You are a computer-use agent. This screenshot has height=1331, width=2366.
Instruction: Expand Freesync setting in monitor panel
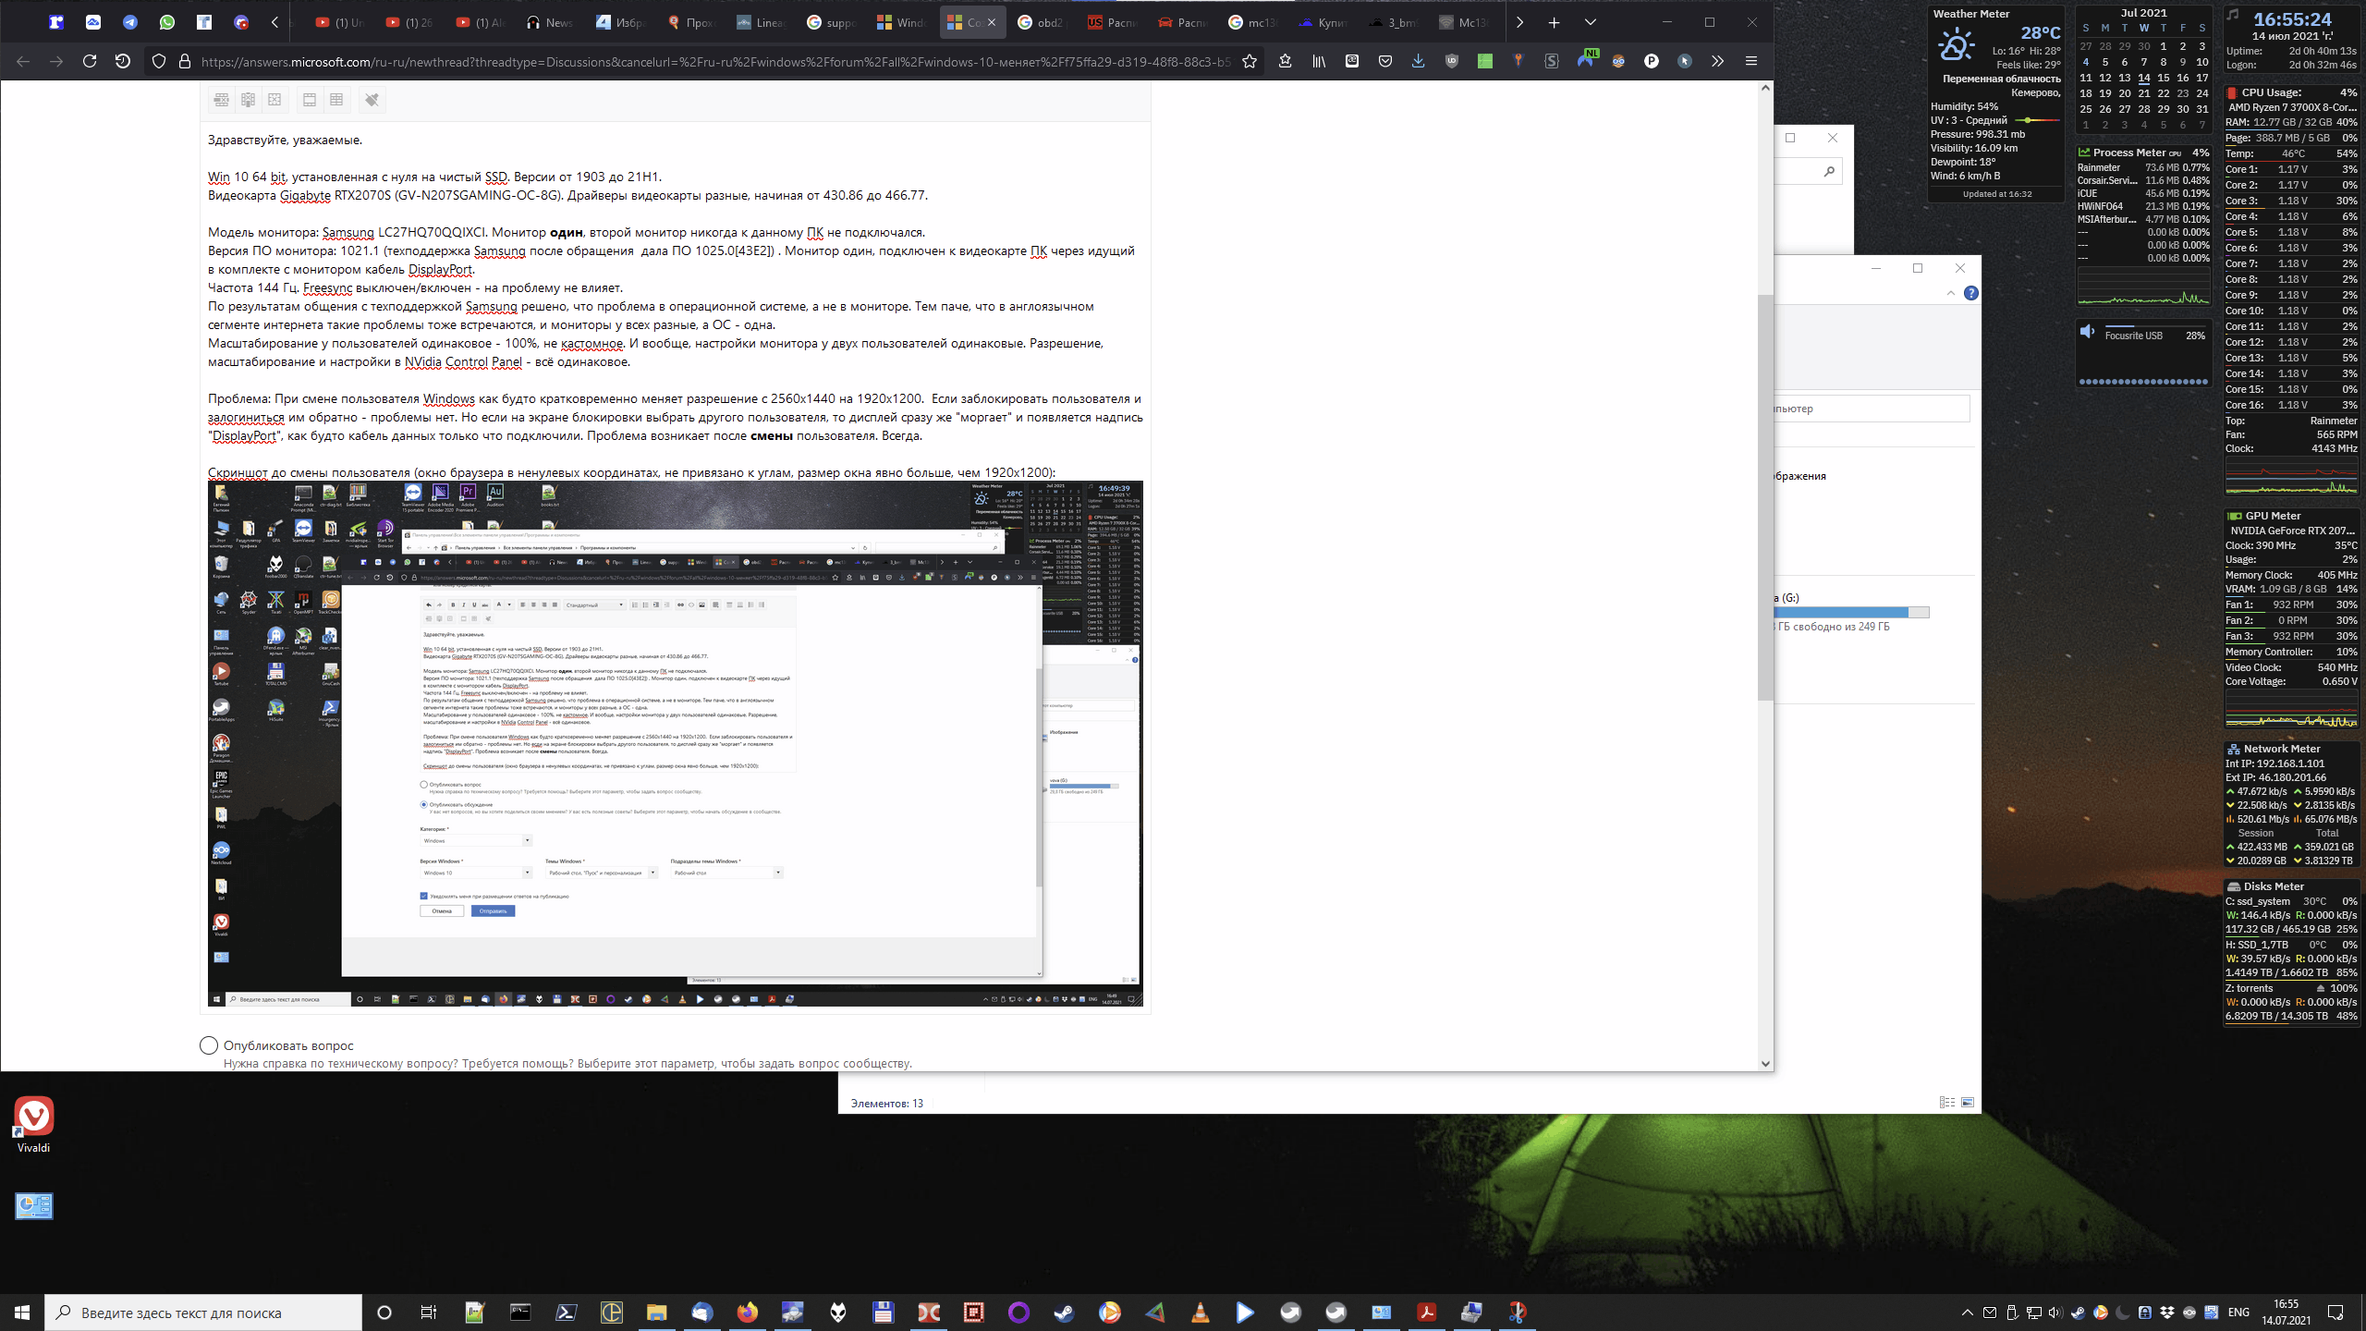point(326,287)
